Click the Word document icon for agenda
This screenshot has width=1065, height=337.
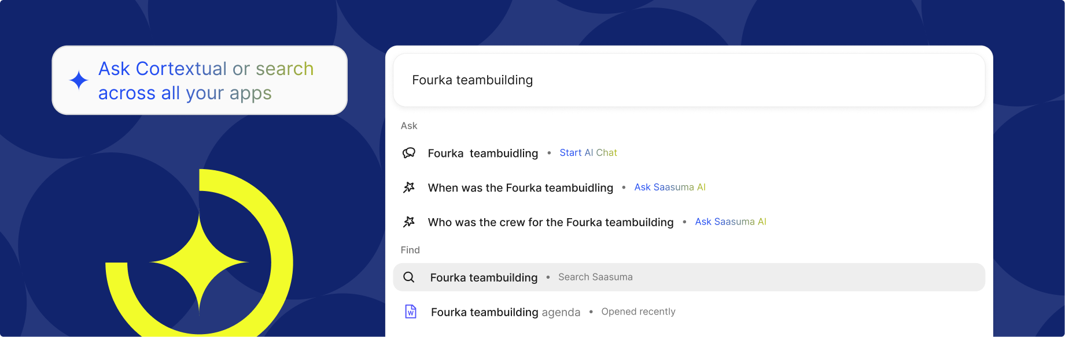tap(411, 312)
